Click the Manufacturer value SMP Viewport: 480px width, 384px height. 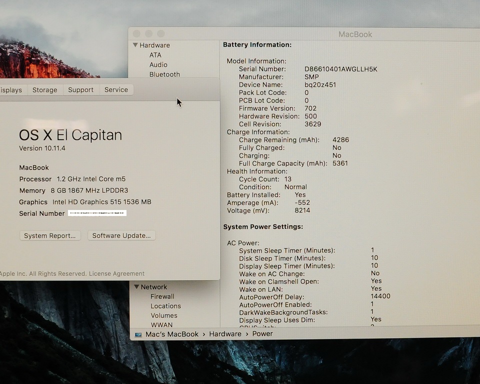311,77
